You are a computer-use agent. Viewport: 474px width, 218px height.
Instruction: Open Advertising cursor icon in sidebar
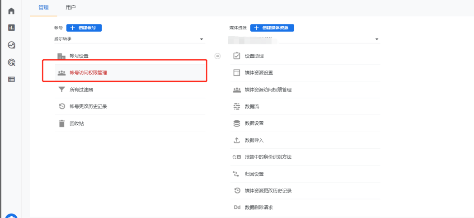(x=12, y=62)
